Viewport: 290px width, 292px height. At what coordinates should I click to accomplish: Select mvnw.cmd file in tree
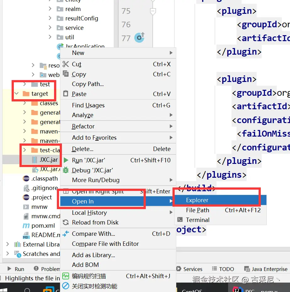tap(46, 216)
